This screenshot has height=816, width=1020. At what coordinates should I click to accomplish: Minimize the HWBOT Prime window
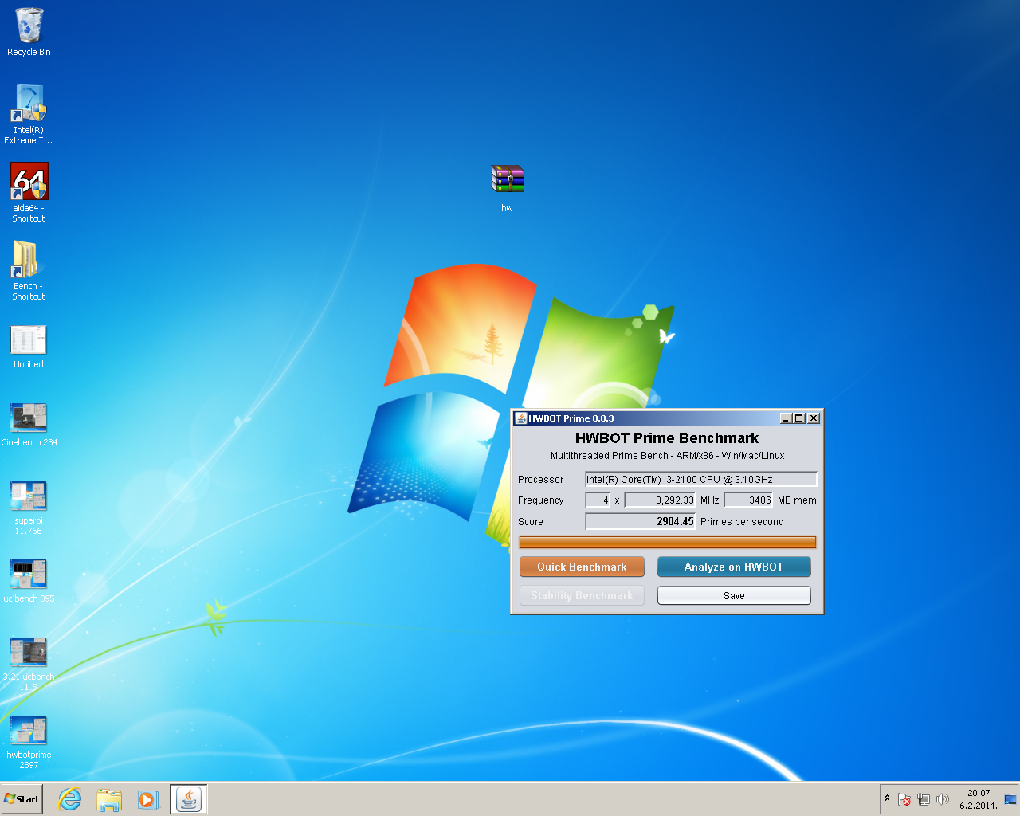[x=786, y=418]
